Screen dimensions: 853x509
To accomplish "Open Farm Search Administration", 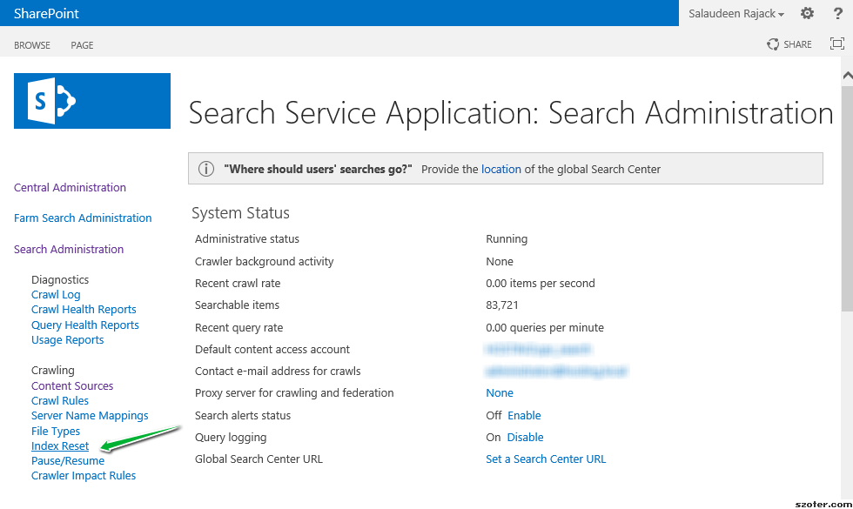I will pyautogui.click(x=83, y=218).
